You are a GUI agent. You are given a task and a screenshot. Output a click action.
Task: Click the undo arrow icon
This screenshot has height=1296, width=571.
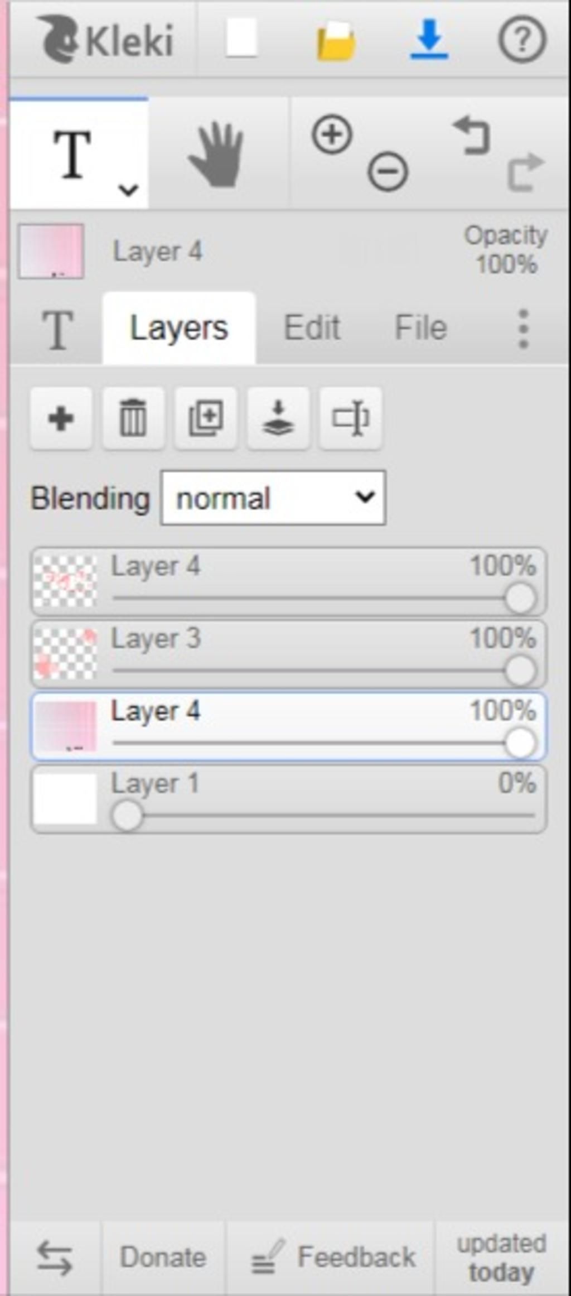pos(472,134)
